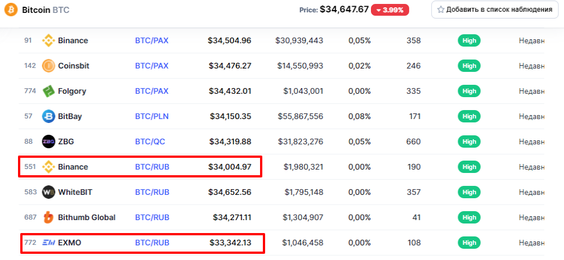Open the BTC/RUB pair link in the 551 row
Image resolution: width=564 pixels, height=260 pixels.
click(152, 167)
